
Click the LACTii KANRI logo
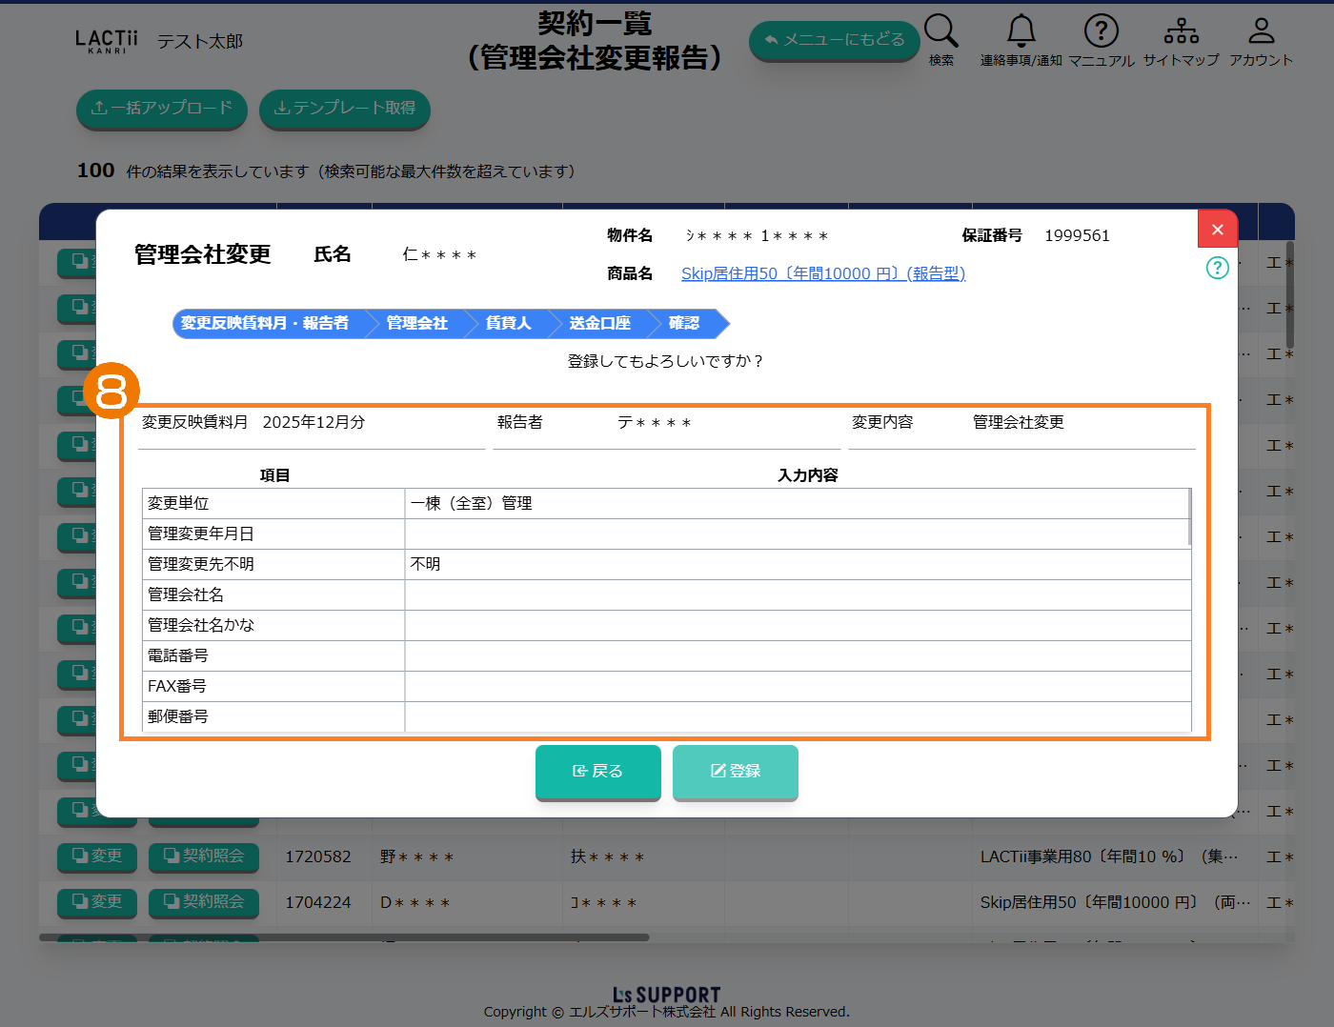point(106,41)
